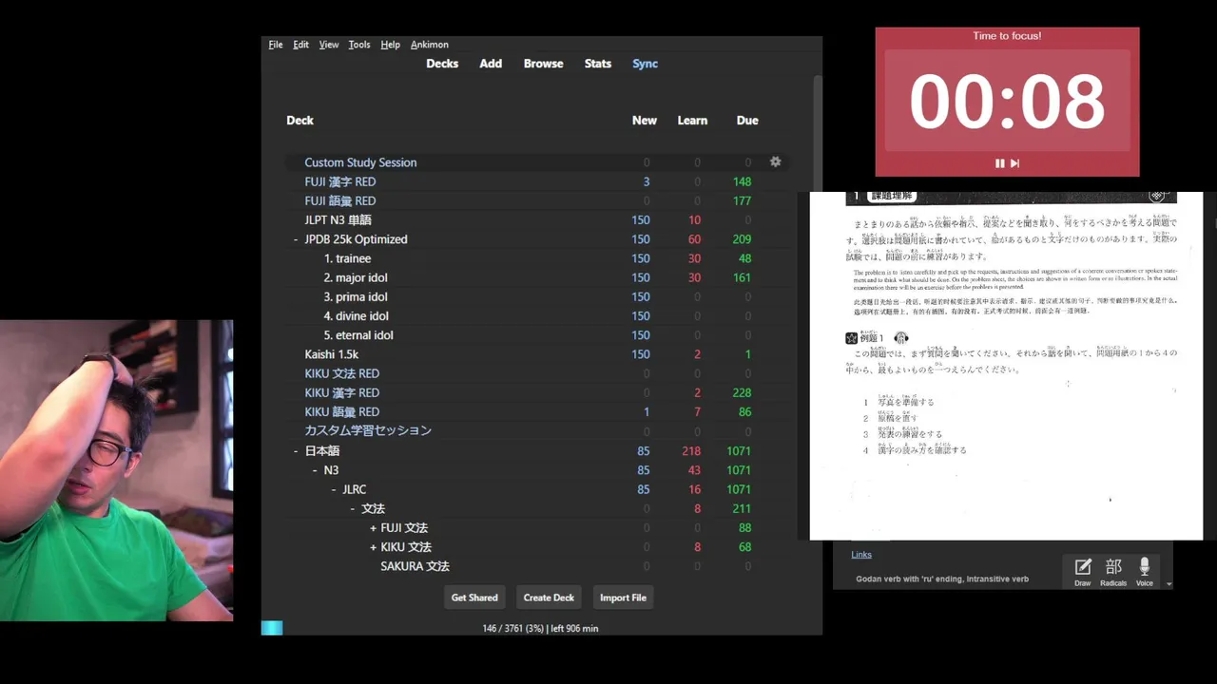1217x684 pixels.
Task: Open the Draw handwriting tool
Action: coord(1083,572)
